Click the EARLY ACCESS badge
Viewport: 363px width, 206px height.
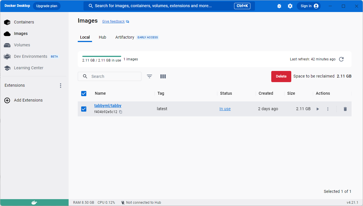tap(148, 37)
